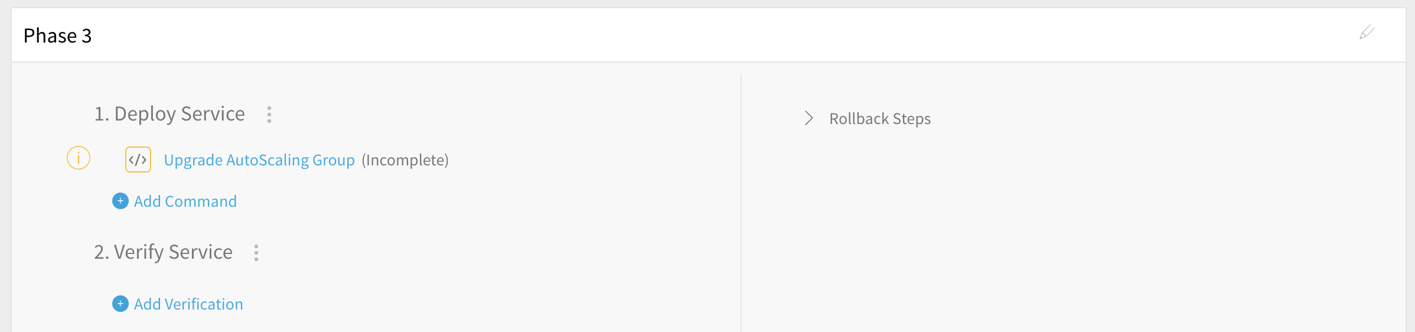Open the Upgrade AutoScaling Group step
The height and width of the screenshot is (332, 1415).
click(x=259, y=160)
